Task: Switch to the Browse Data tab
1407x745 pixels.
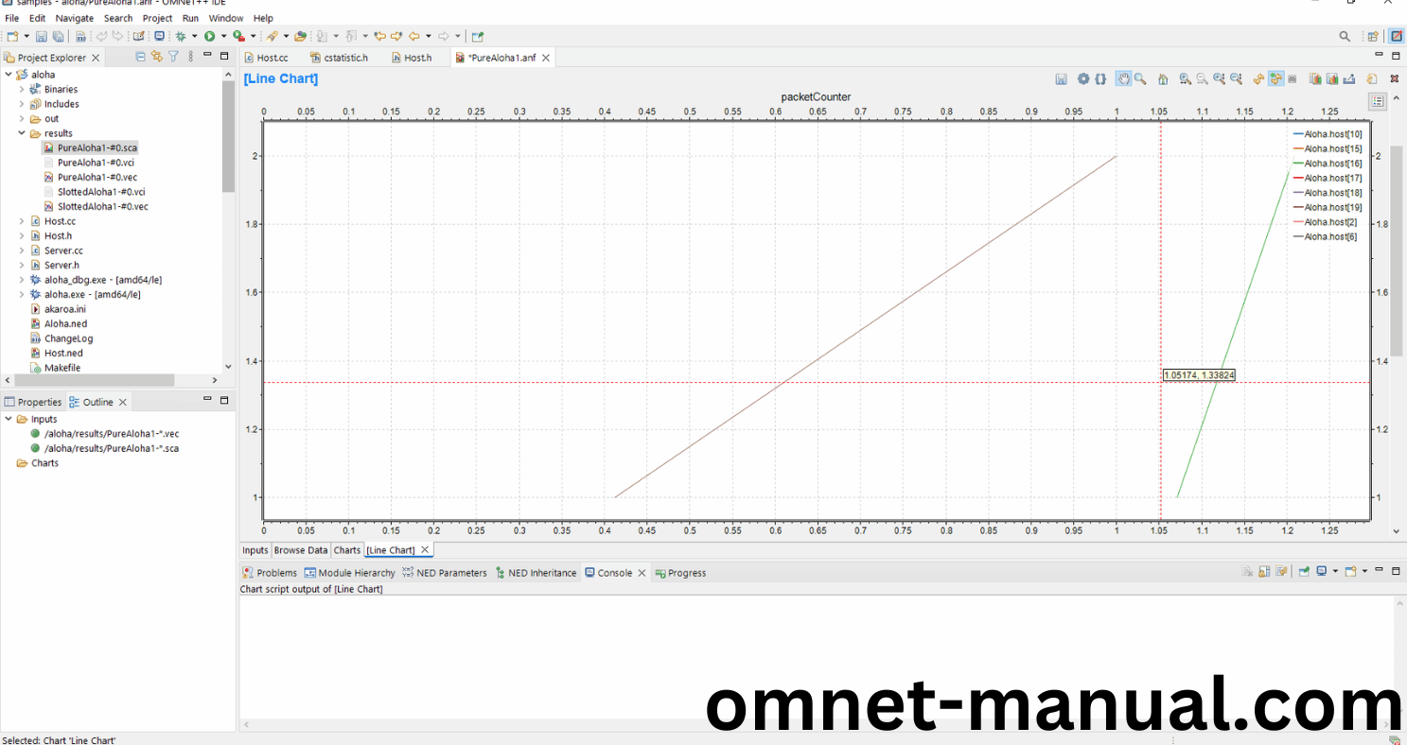Action: coord(300,549)
